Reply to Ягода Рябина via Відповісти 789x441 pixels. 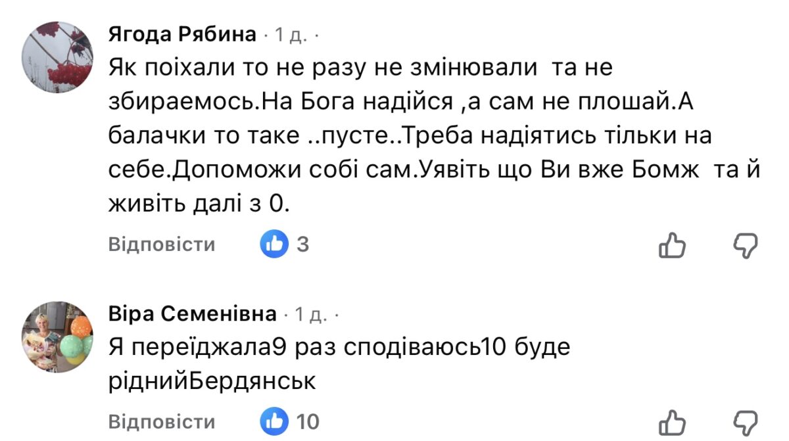coord(162,244)
